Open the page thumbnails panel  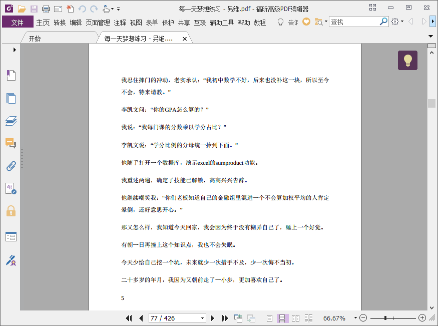pos(11,98)
